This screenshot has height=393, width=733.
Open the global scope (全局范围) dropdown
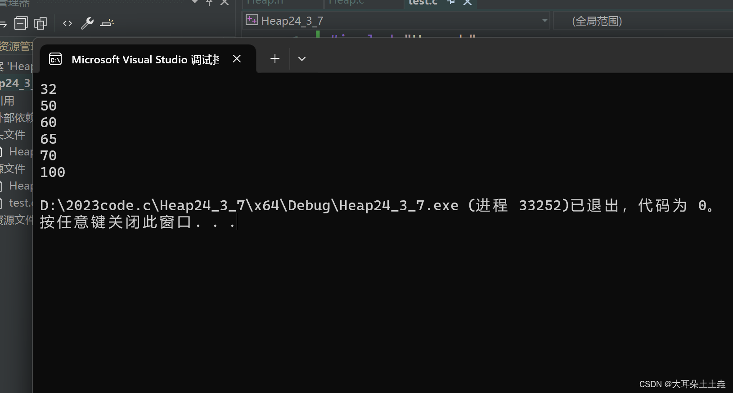click(x=643, y=21)
